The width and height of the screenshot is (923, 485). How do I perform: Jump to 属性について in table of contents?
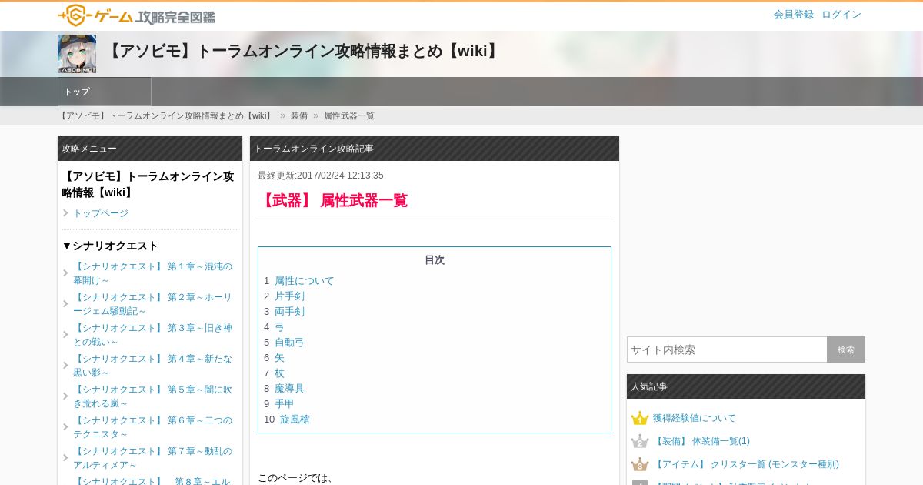(x=305, y=281)
